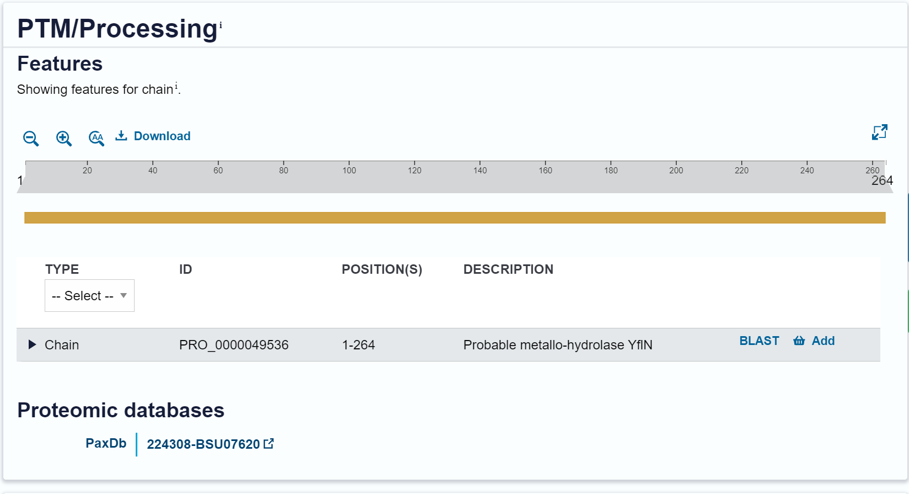
Task: Show the info tooltip after 'chain' text
Action: pos(177,86)
